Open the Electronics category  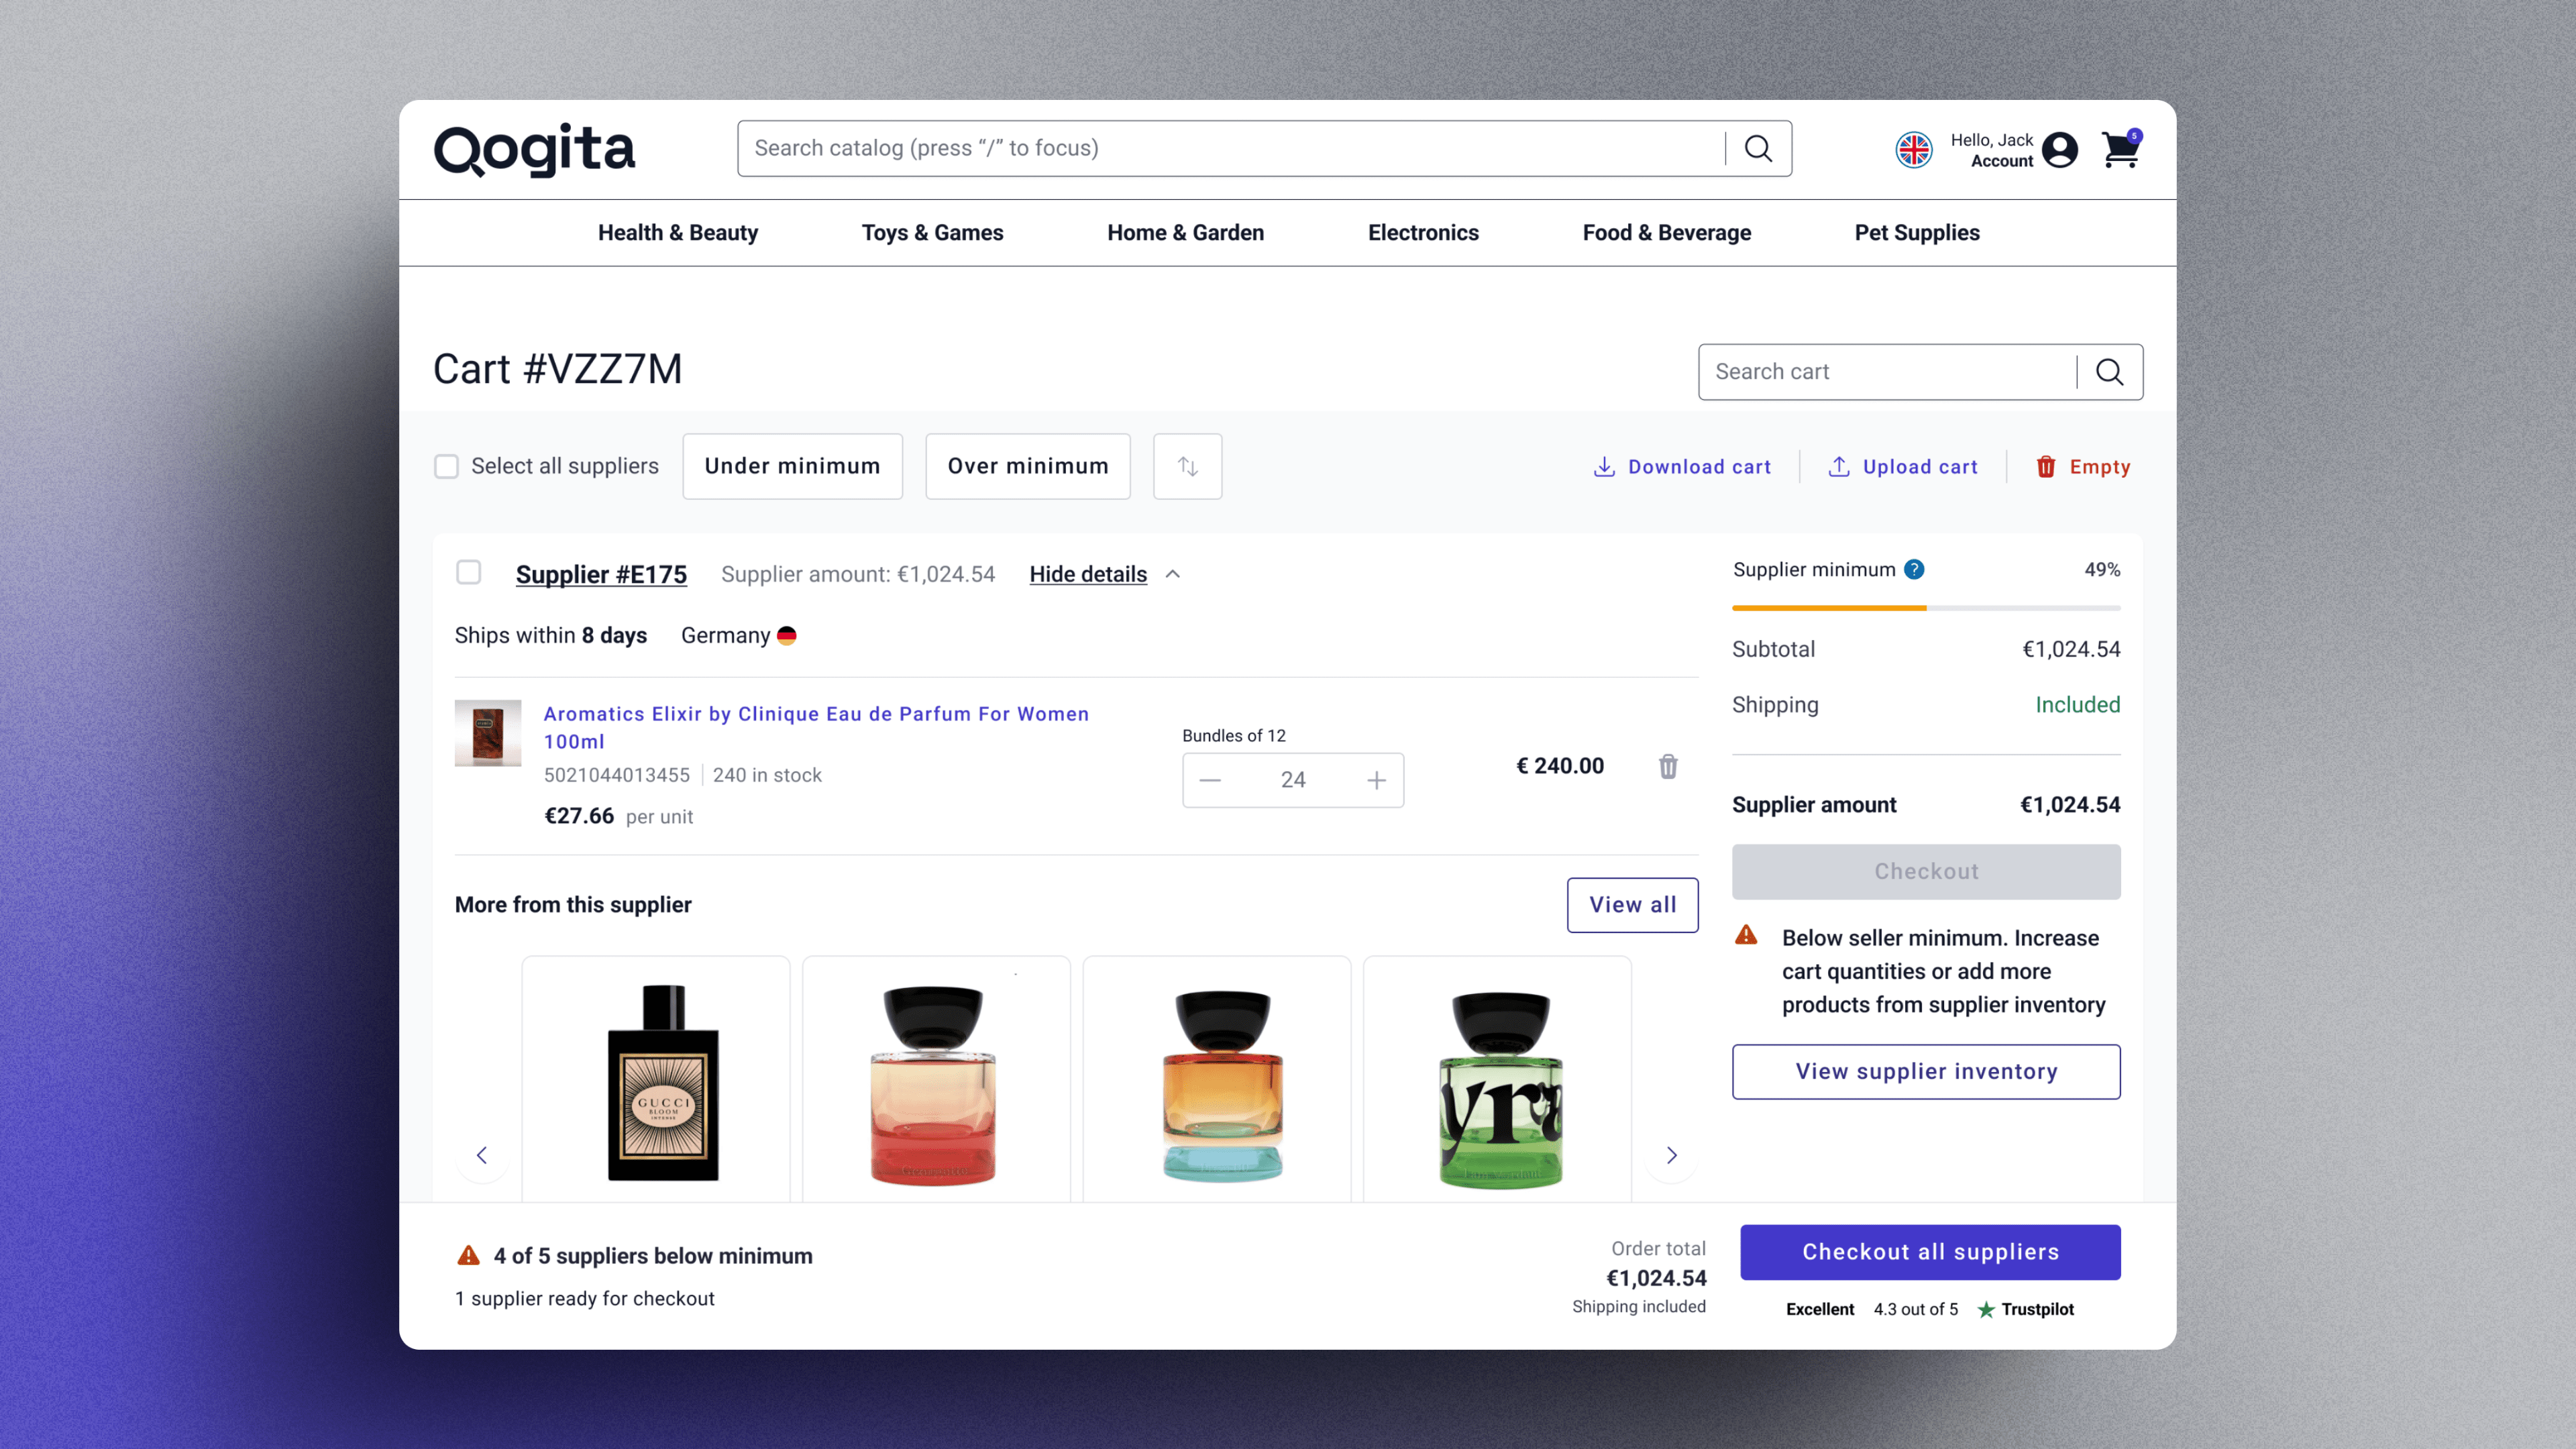pos(1422,233)
